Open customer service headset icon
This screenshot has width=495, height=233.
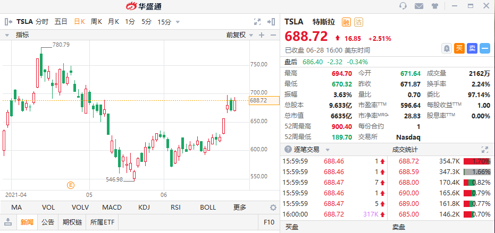[403, 6]
